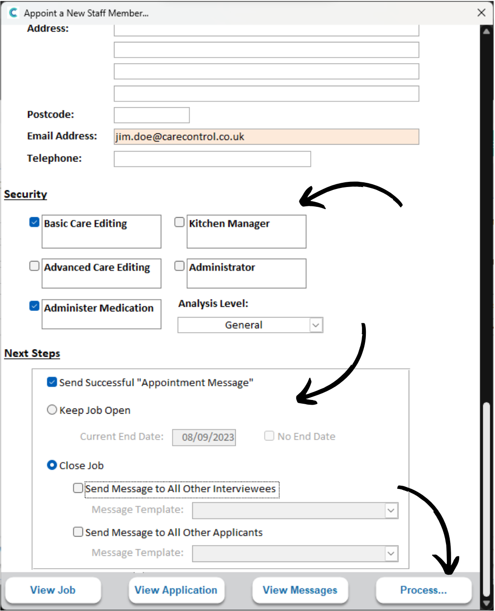Screen dimensions: 495x611
Task: Click the third Address line field
Action: (x=266, y=72)
